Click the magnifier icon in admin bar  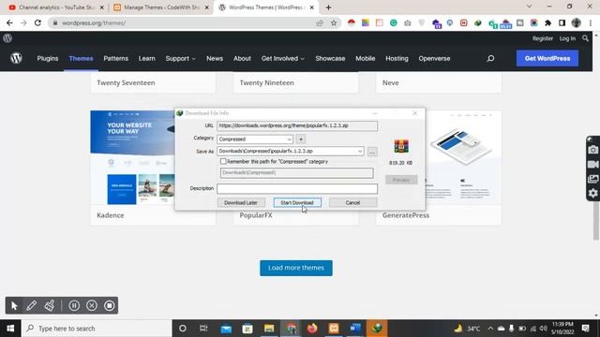[x=585, y=38]
